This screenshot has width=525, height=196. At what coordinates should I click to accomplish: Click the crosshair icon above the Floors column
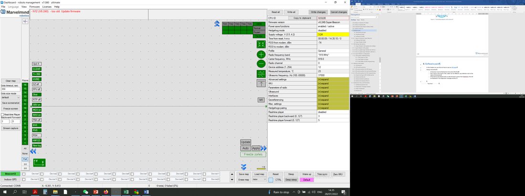[x=25, y=21]
